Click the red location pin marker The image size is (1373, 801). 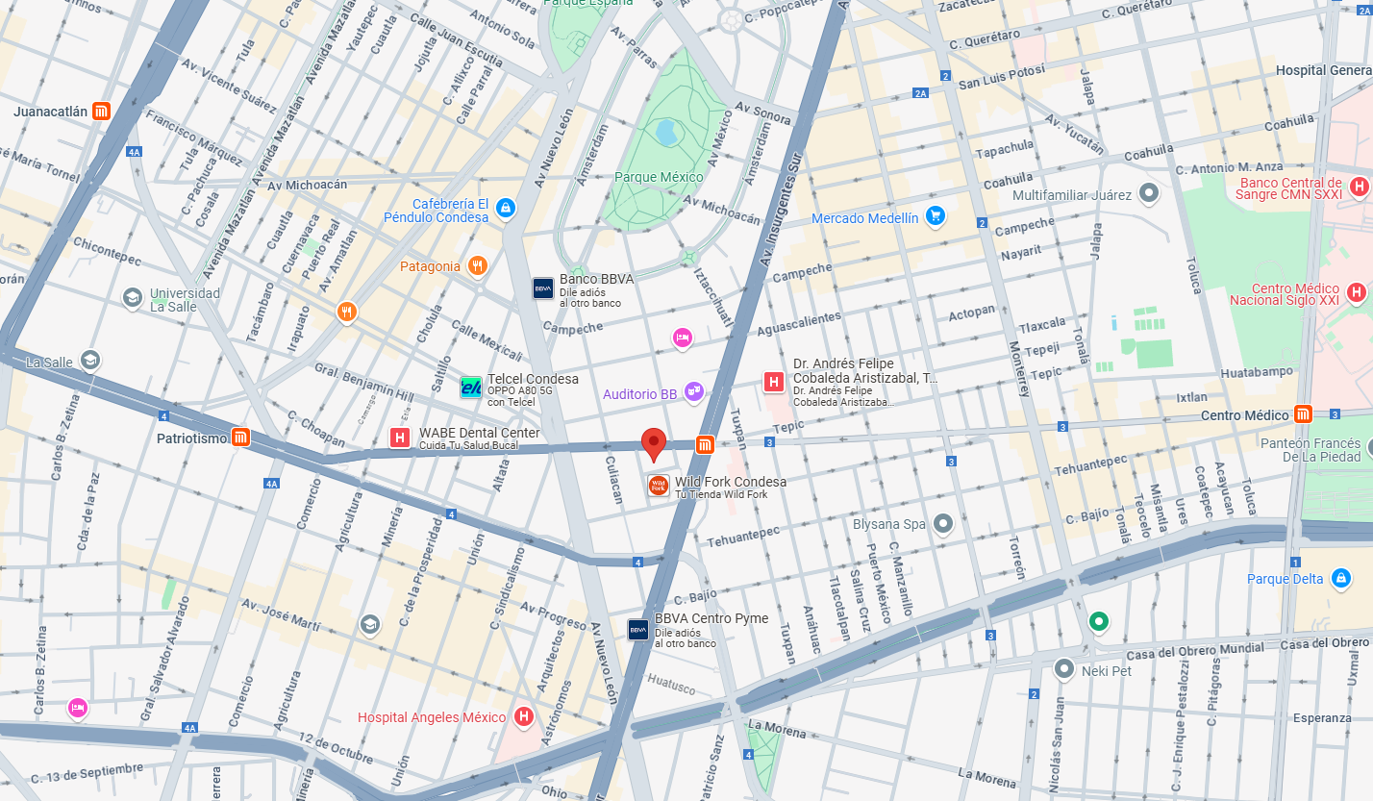tap(654, 445)
